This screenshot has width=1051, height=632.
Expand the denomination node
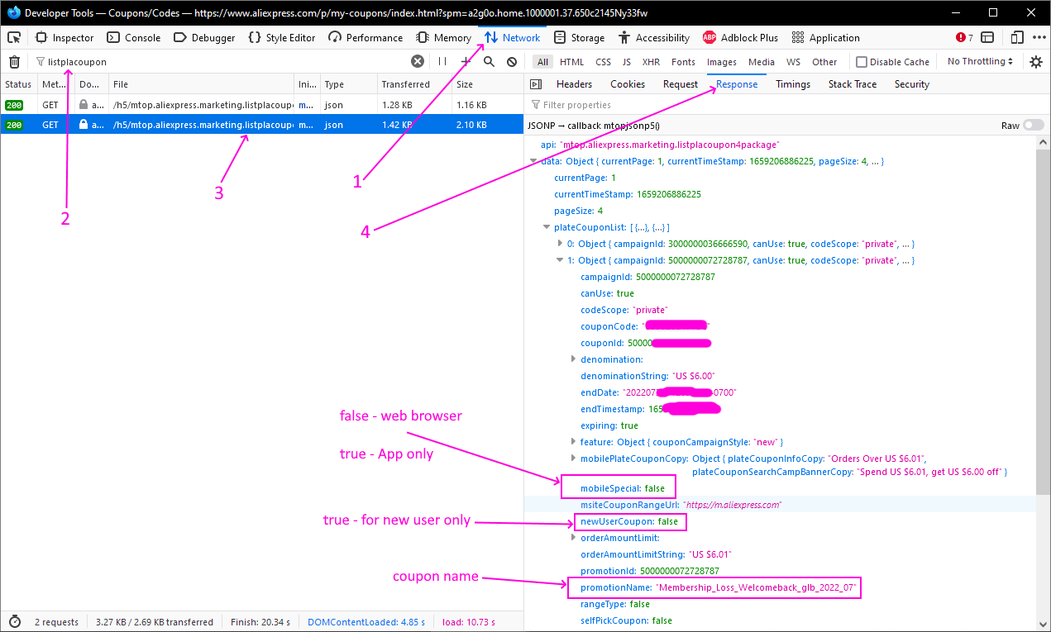573,359
